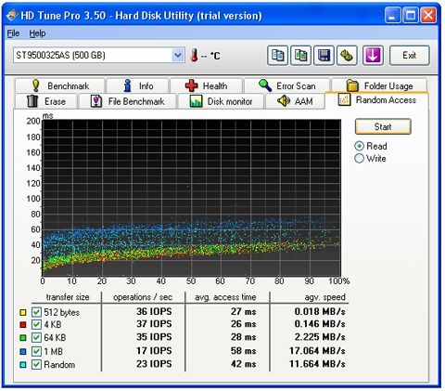445x391 pixels.
Task: Click the thermometer temperature icon
Action: (194, 56)
